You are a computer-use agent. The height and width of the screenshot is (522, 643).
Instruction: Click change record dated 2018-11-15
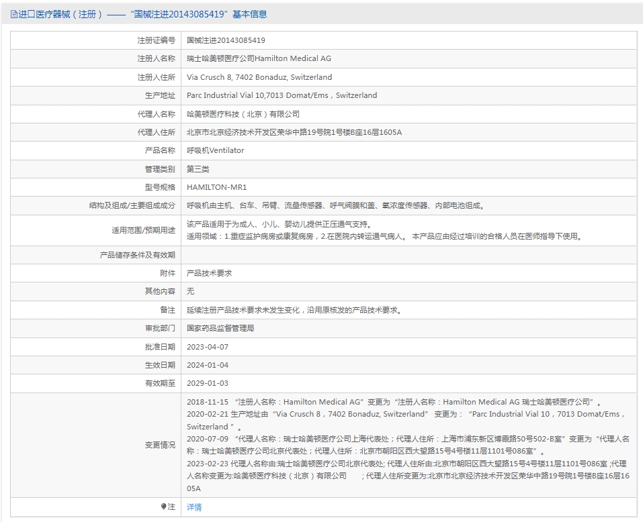point(394,402)
